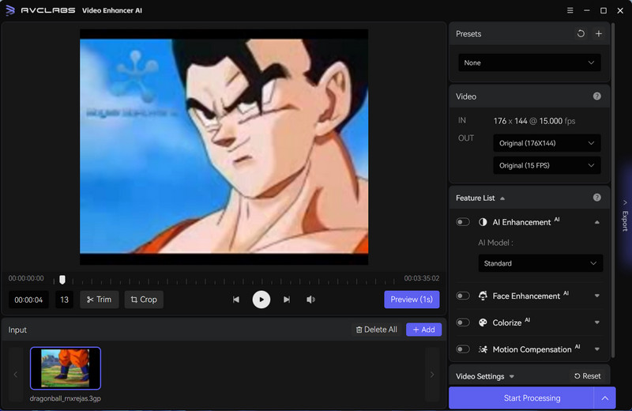Expand the Colorize options
This screenshot has width=632, height=411.
click(597, 322)
